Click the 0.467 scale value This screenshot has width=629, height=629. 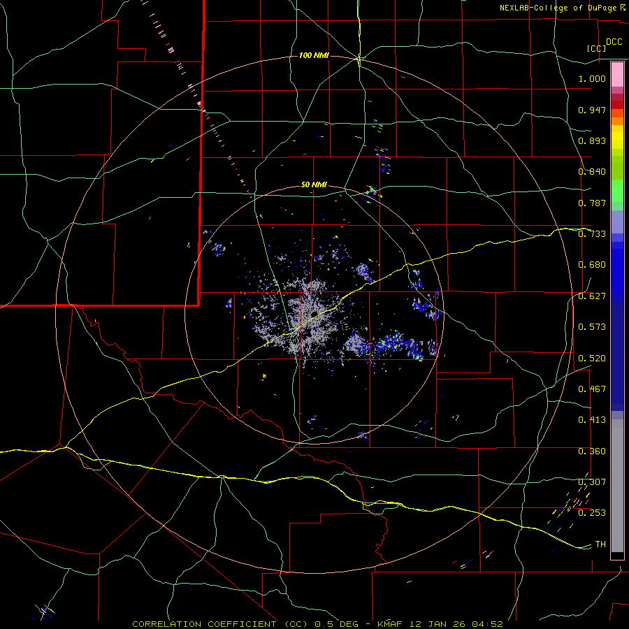(x=592, y=389)
